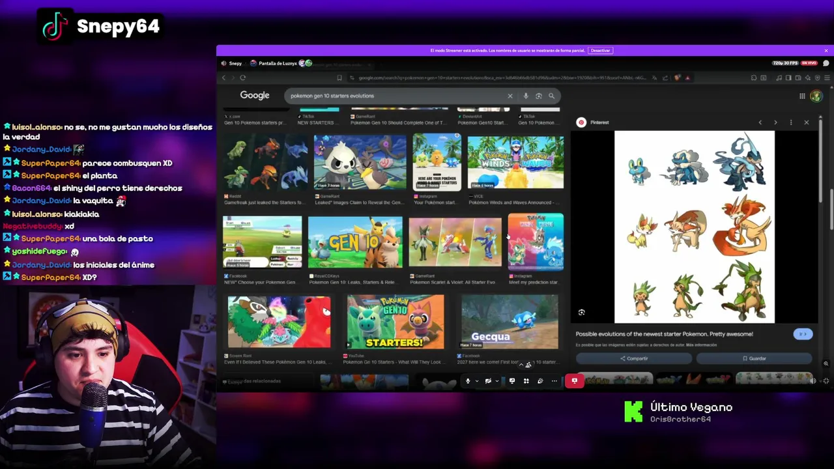Close the Pinterest image preview panel

pyautogui.click(x=807, y=122)
